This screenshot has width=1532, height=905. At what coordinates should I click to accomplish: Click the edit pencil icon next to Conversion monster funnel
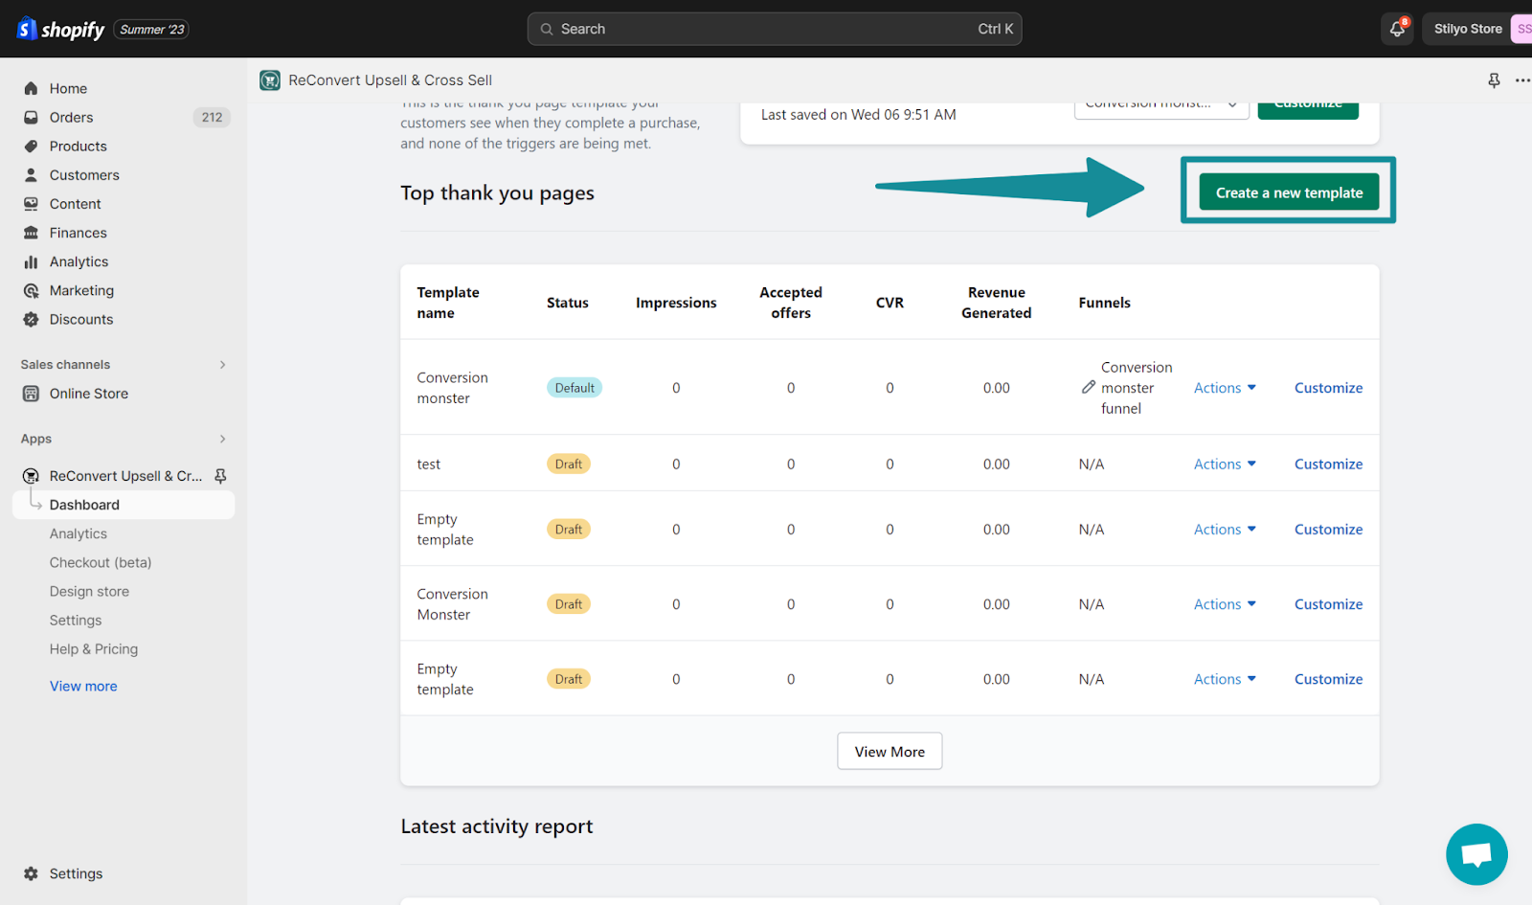point(1088,387)
